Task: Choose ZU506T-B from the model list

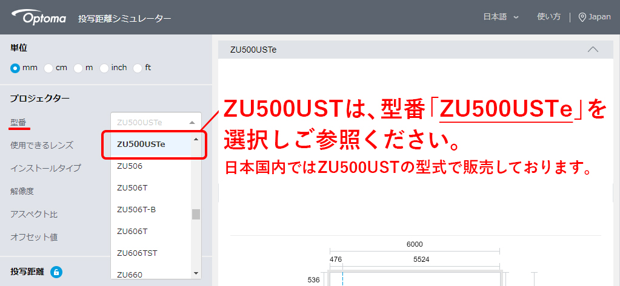Action: click(x=151, y=209)
